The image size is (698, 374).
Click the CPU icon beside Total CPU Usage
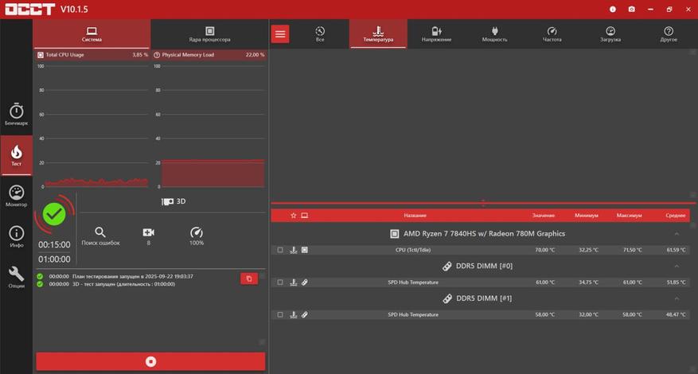click(x=41, y=55)
